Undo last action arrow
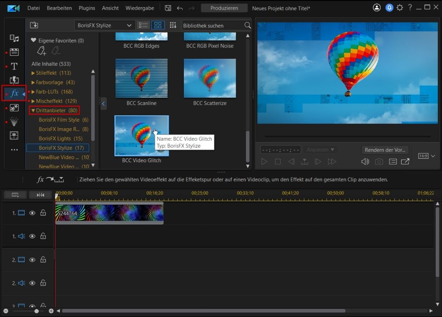This screenshot has width=442, height=317. pos(179,8)
